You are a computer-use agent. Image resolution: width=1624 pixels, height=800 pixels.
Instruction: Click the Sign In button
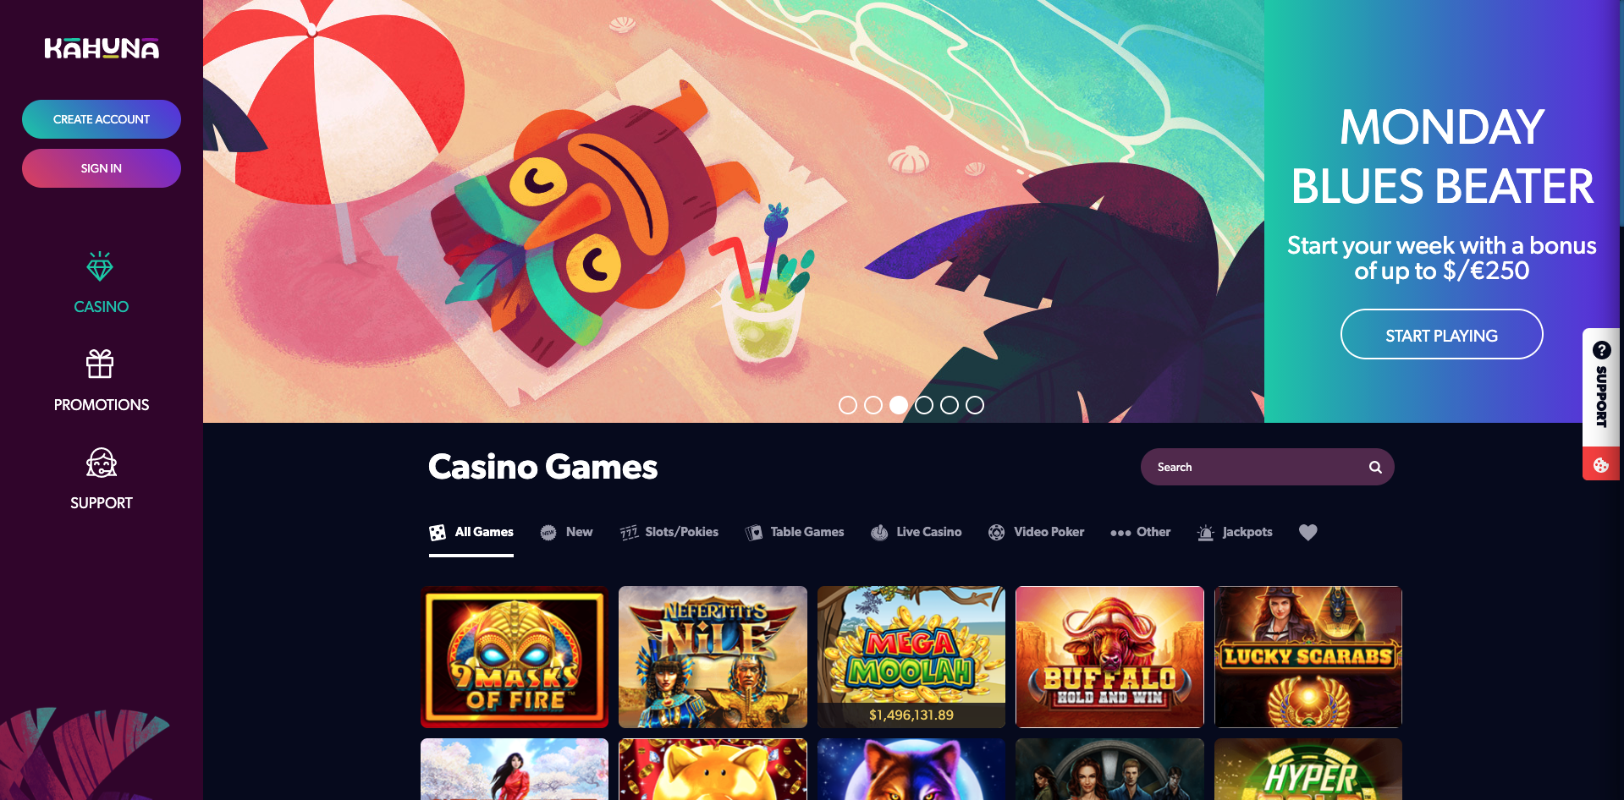[102, 168]
